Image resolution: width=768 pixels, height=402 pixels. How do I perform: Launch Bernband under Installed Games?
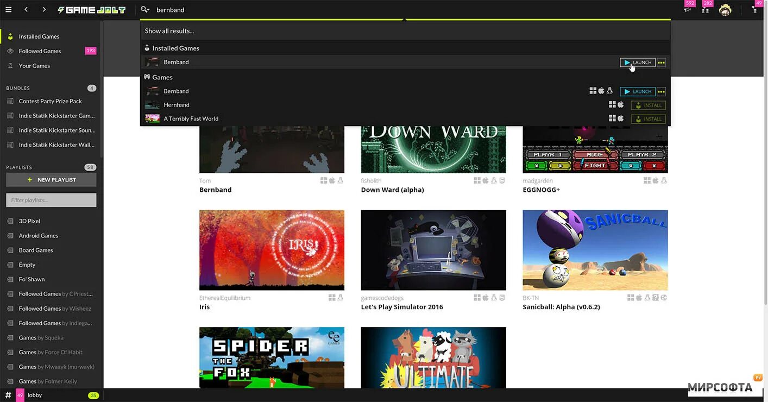point(638,62)
